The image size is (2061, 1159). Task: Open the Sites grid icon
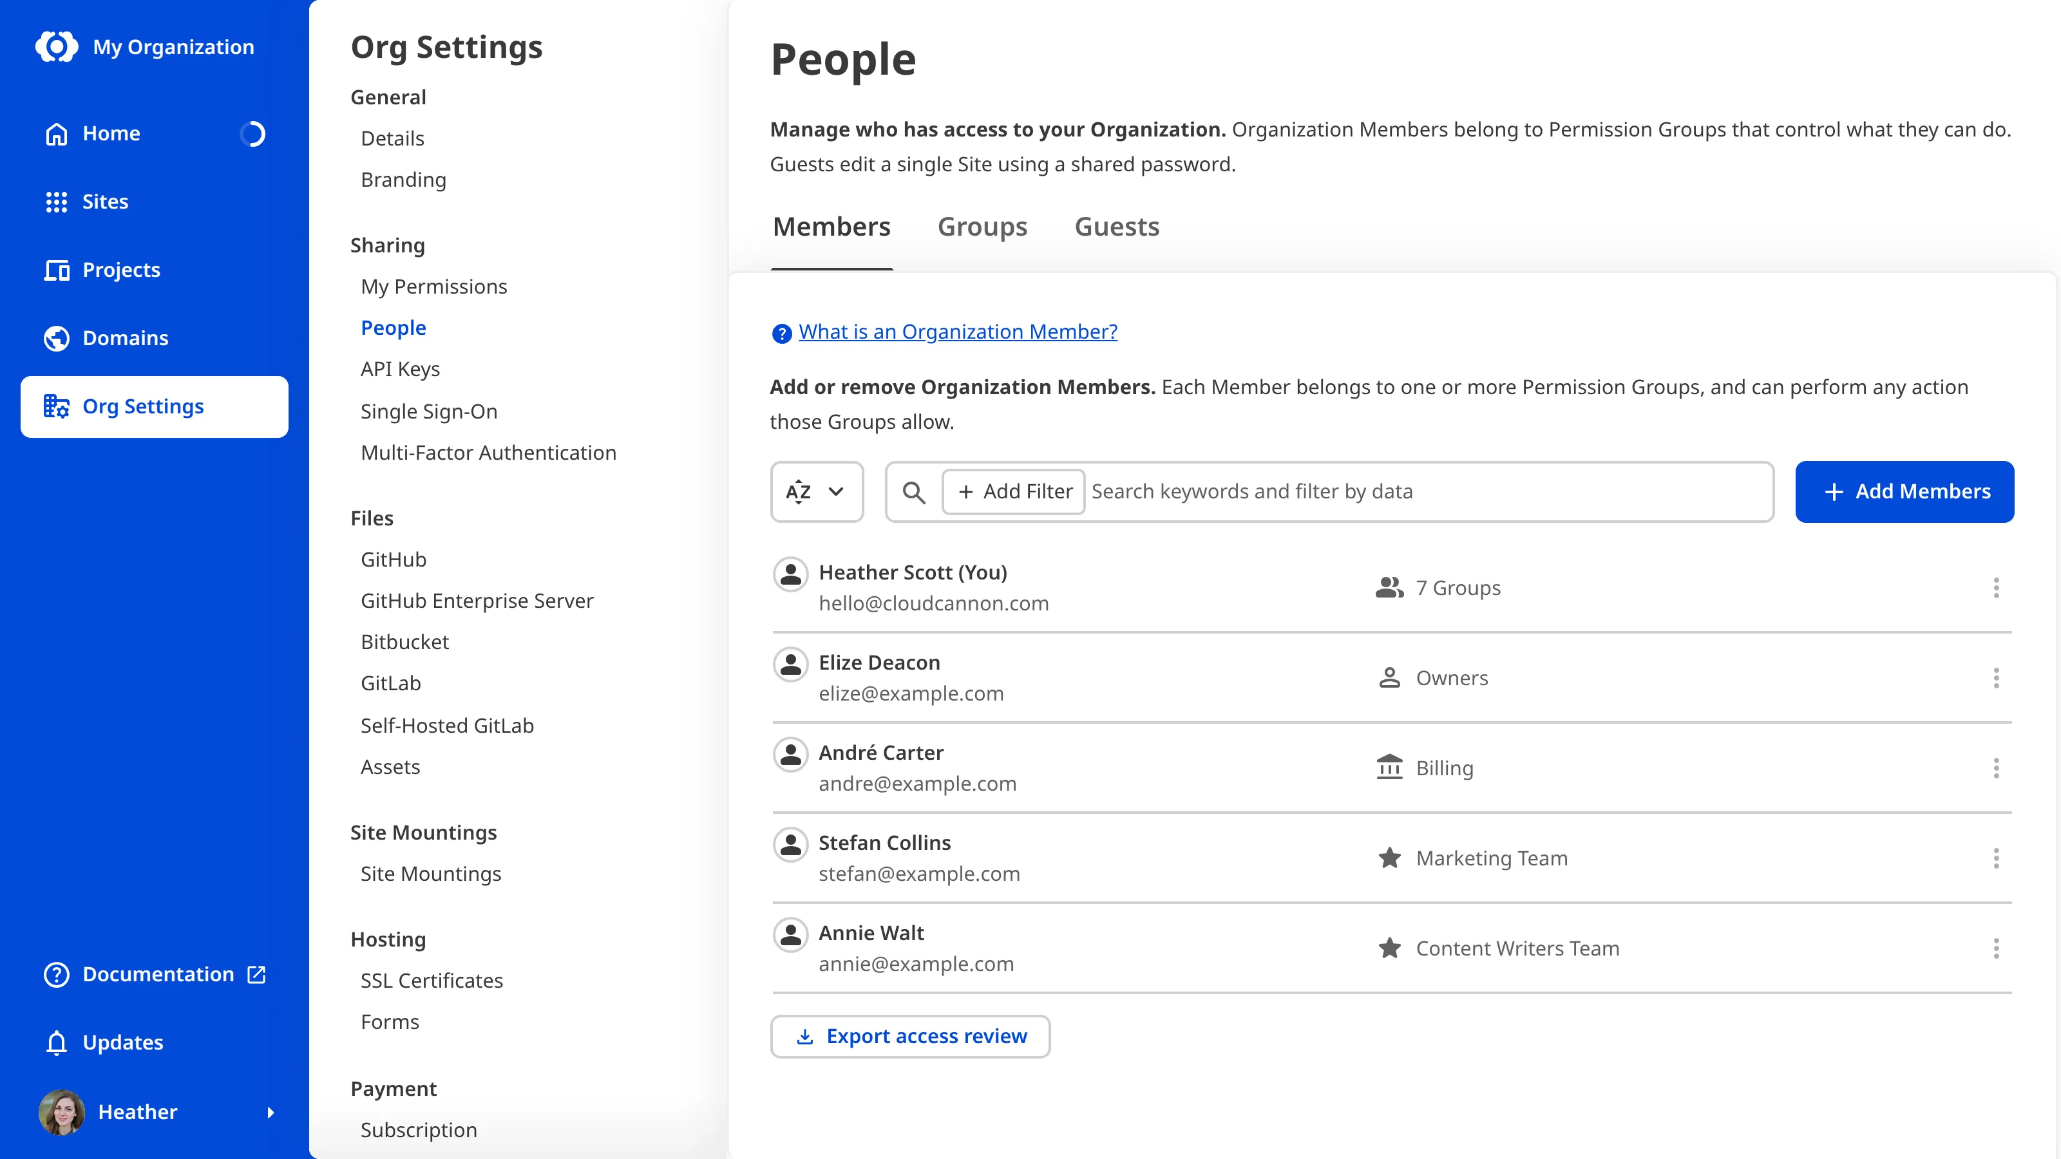(x=57, y=202)
